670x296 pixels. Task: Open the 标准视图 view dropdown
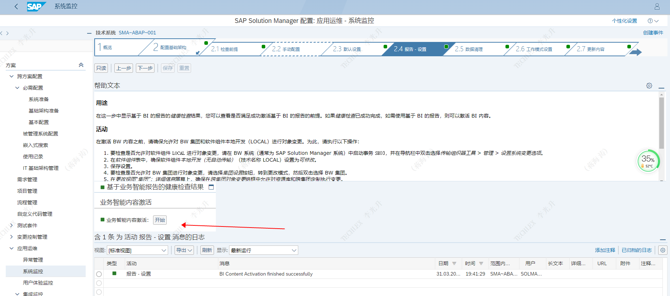tap(138, 250)
